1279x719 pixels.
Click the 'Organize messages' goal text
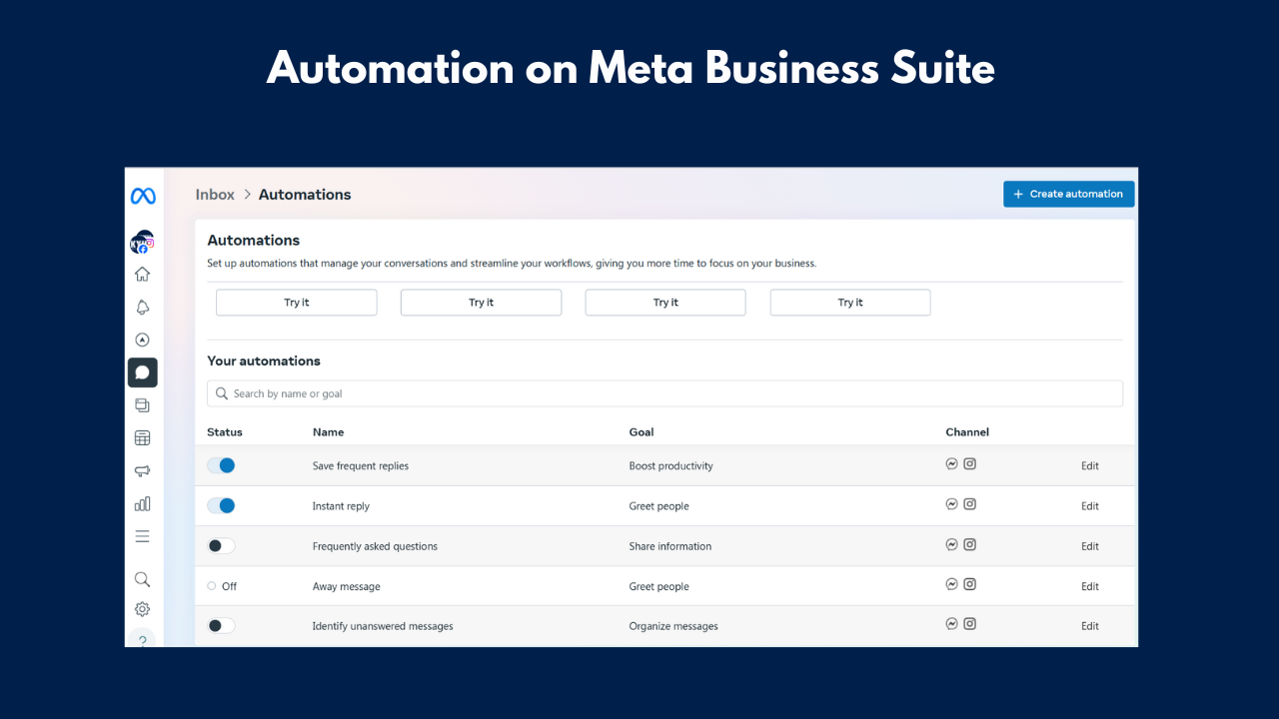pyautogui.click(x=673, y=626)
